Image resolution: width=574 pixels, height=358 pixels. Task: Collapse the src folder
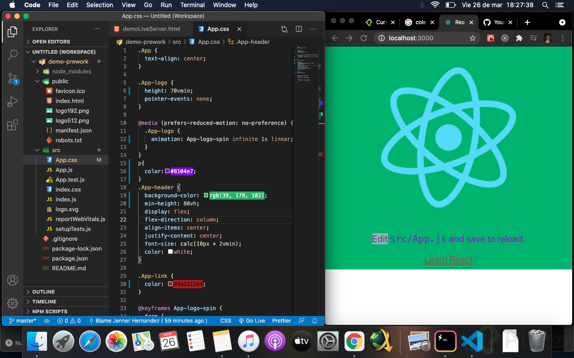point(38,150)
